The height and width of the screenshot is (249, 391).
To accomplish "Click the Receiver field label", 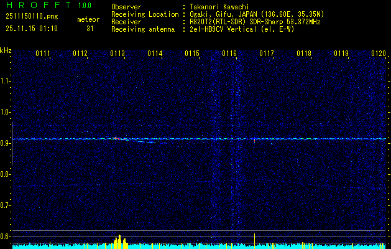I will tap(126, 22).
